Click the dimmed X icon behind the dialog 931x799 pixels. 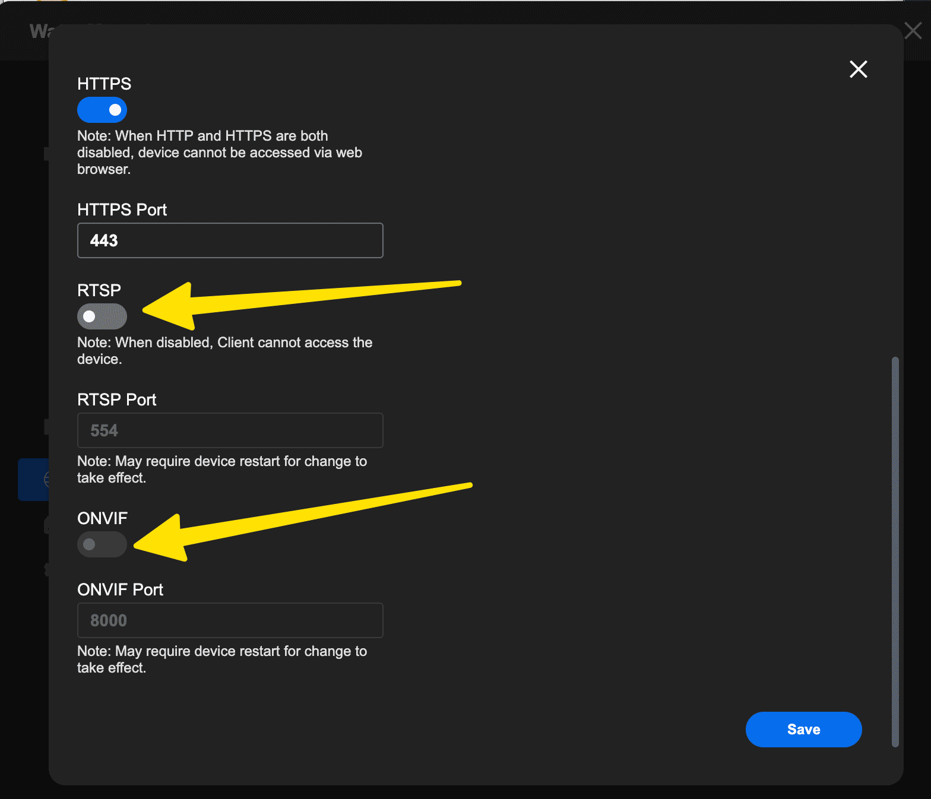coord(913,30)
